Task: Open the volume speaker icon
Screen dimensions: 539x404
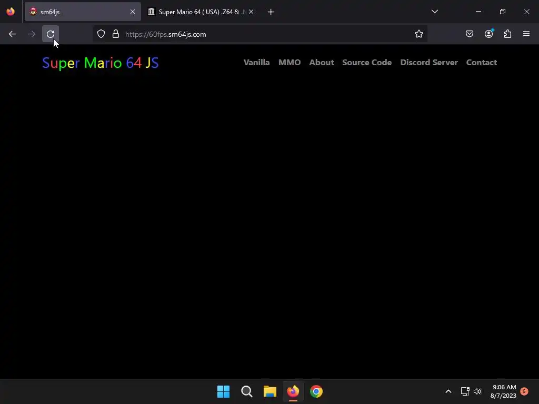Action: point(477,391)
